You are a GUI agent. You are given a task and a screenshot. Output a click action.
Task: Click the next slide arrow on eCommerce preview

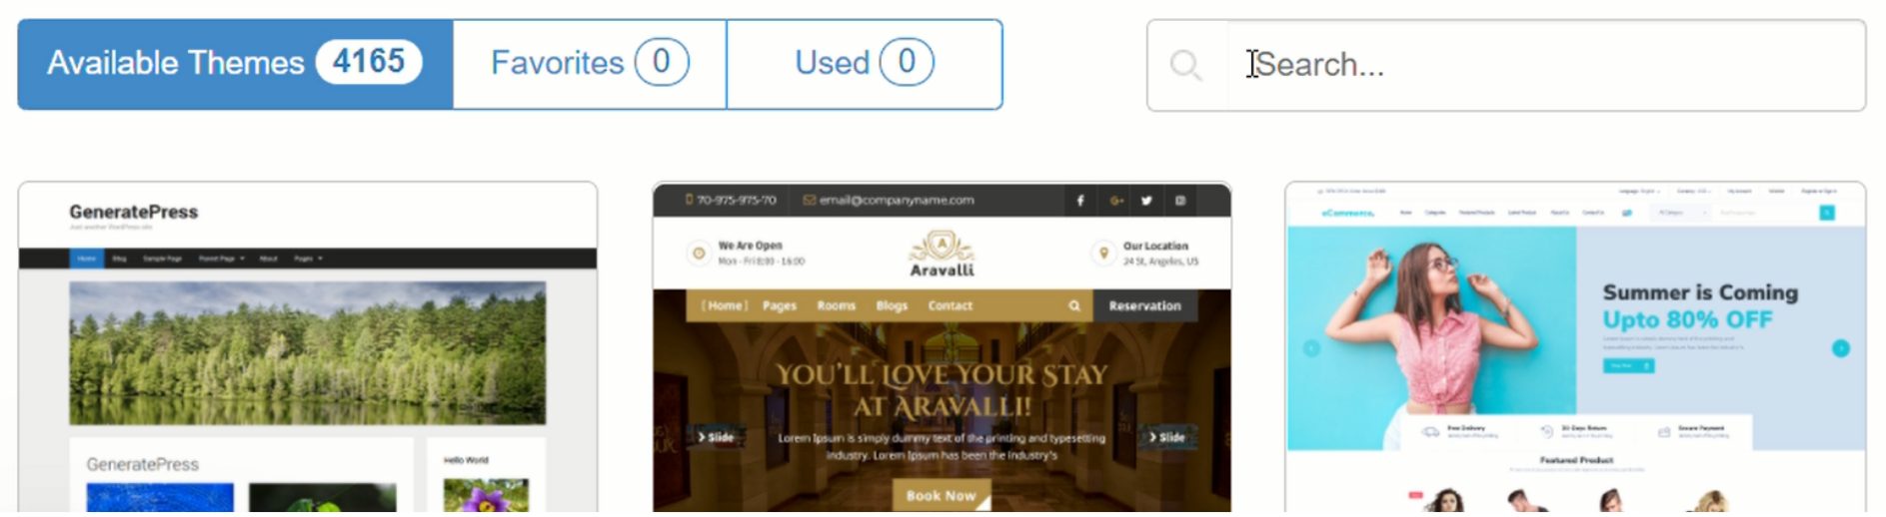pyautogui.click(x=1840, y=348)
